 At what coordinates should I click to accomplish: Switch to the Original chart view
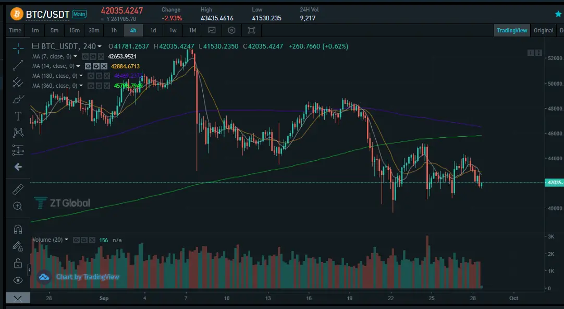coord(544,30)
